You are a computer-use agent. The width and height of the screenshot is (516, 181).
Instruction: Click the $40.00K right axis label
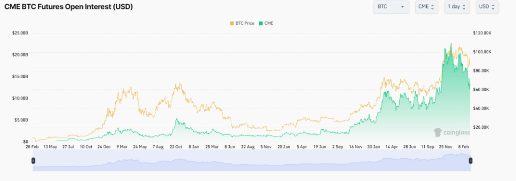tap(481, 108)
